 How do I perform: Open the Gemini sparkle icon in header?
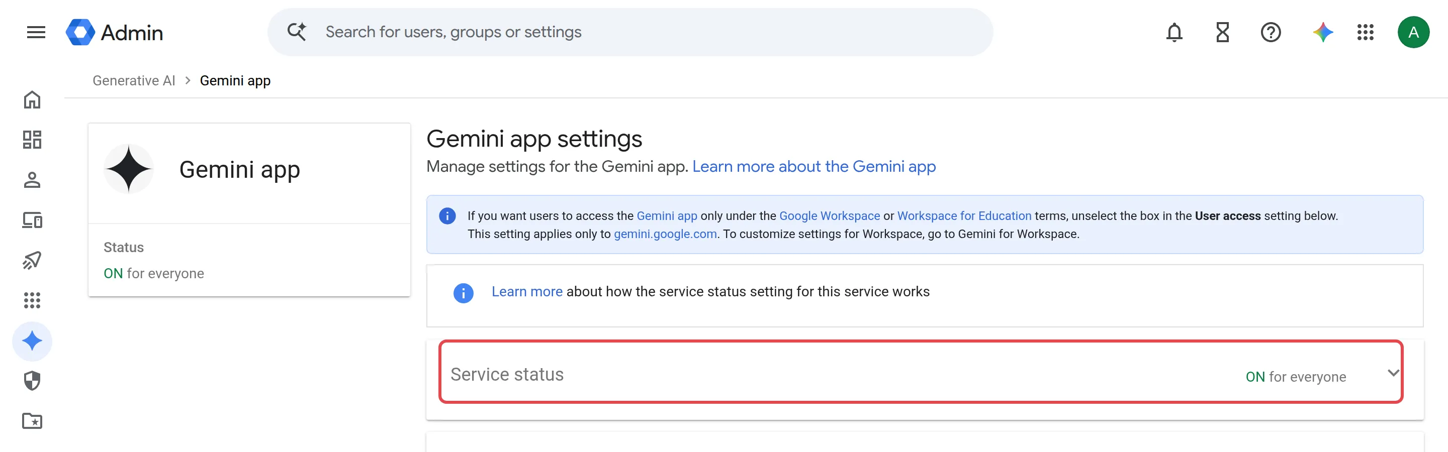[x=1323, y=32]
